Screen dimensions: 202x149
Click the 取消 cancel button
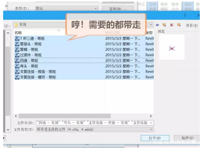click(187, 138)
